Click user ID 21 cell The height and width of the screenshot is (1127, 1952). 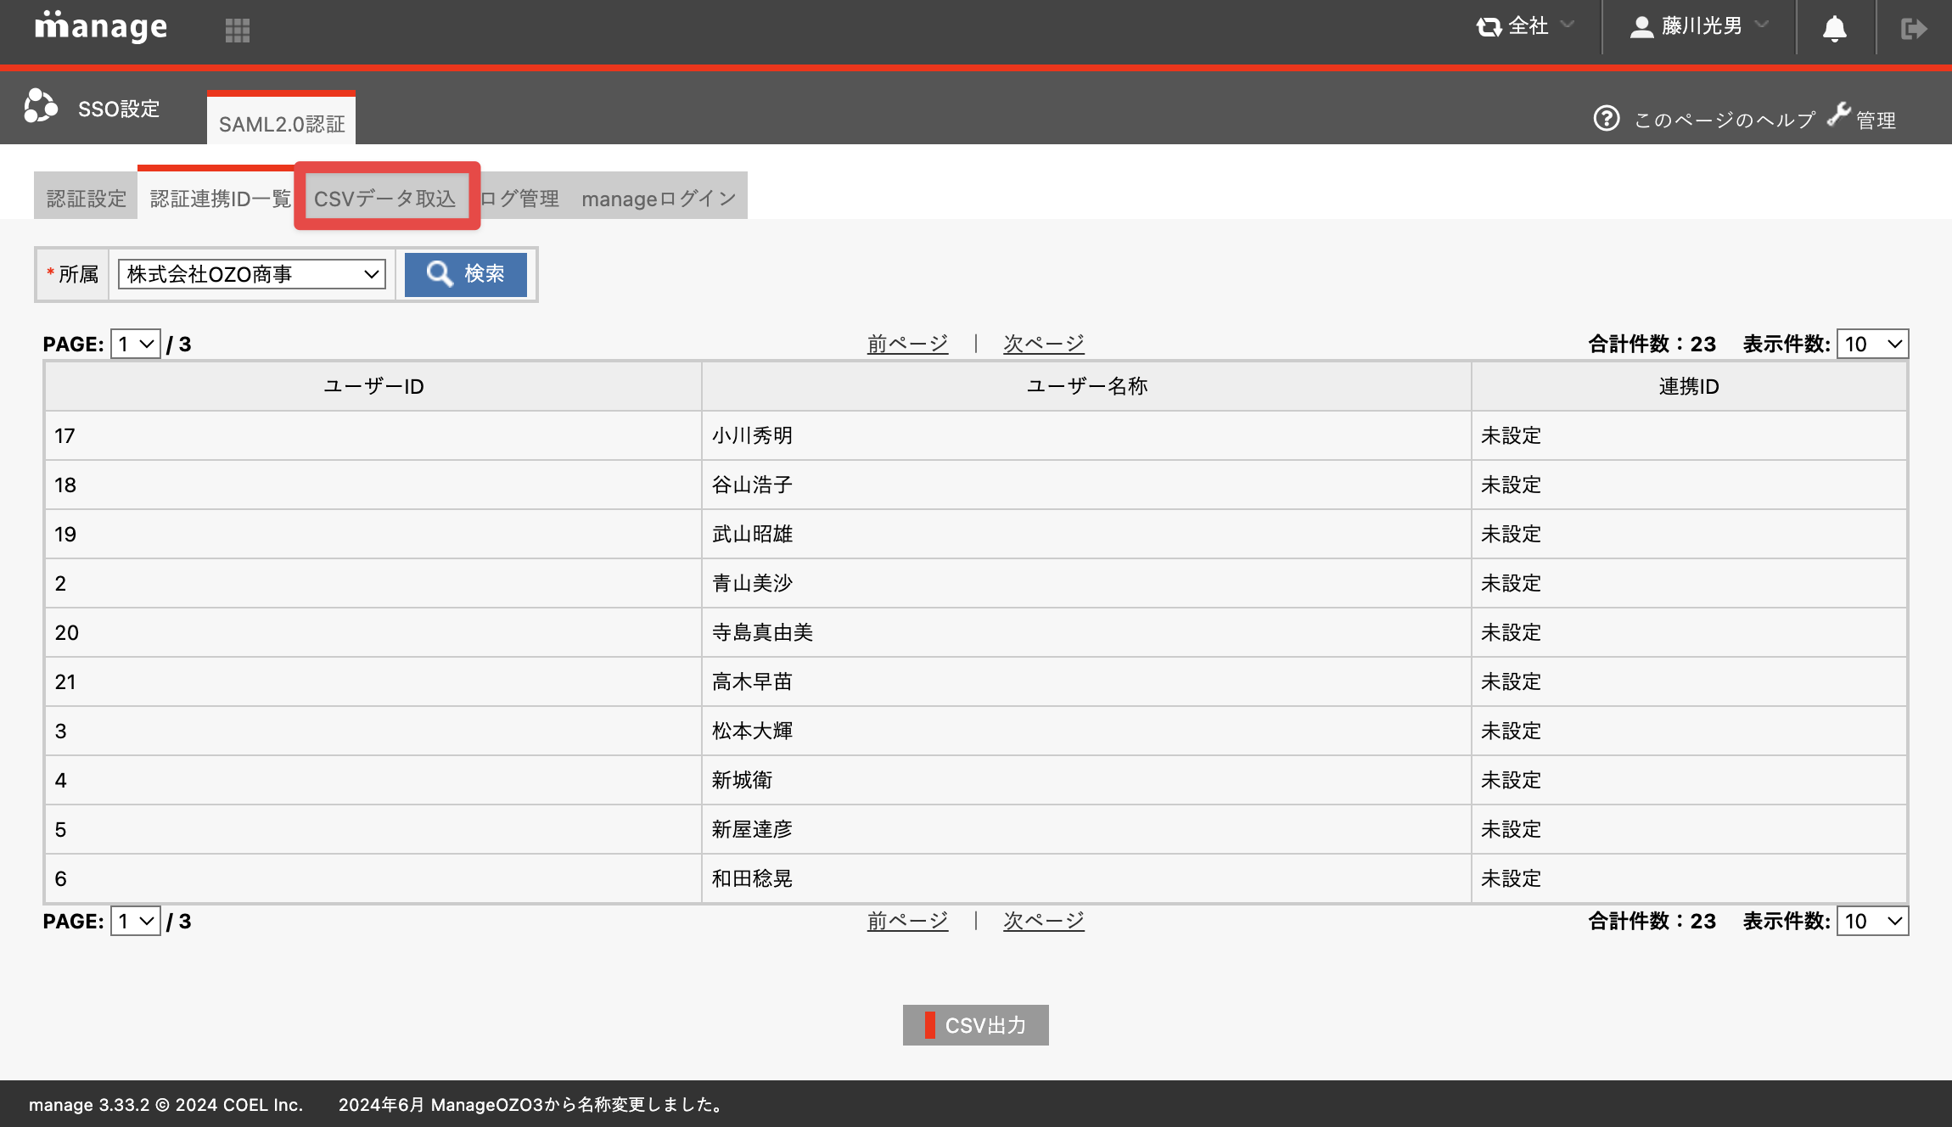373,681
